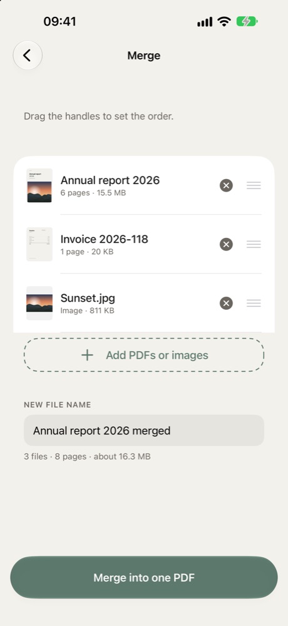Click the "1 page · 20 KB" details
The image size is (288, 626).
click(86, 252)
